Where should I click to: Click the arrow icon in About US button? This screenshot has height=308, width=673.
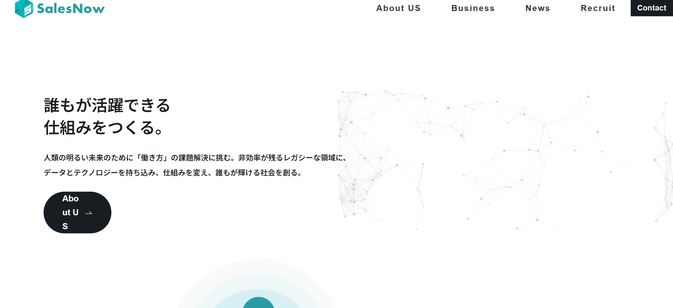[89, 213]
